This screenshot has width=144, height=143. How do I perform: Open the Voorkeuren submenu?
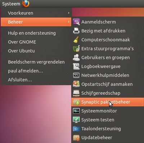point(36,13)
